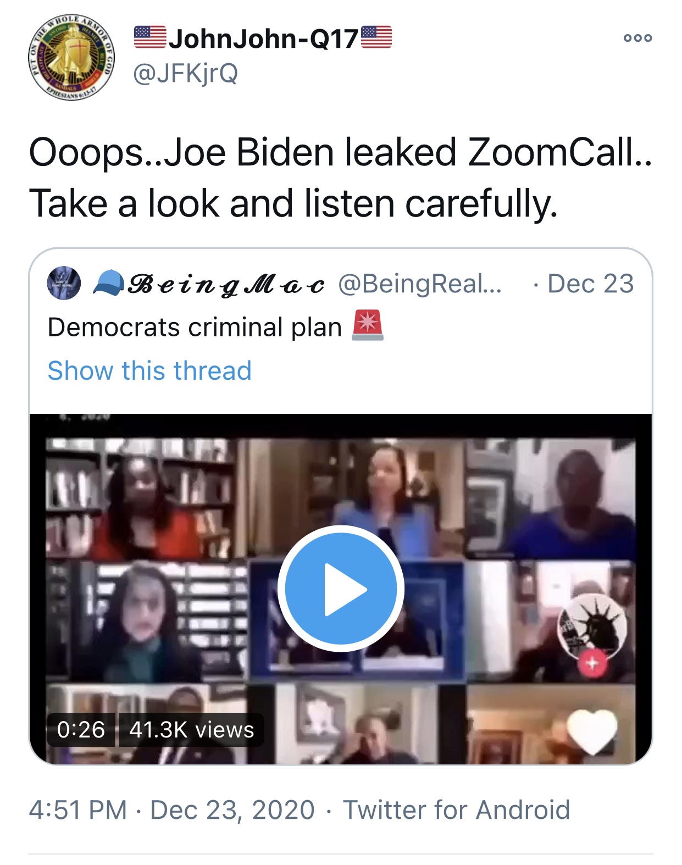
Task: Open BeingMac's small avatar in quoted tweet
Action: coord(64,284)
